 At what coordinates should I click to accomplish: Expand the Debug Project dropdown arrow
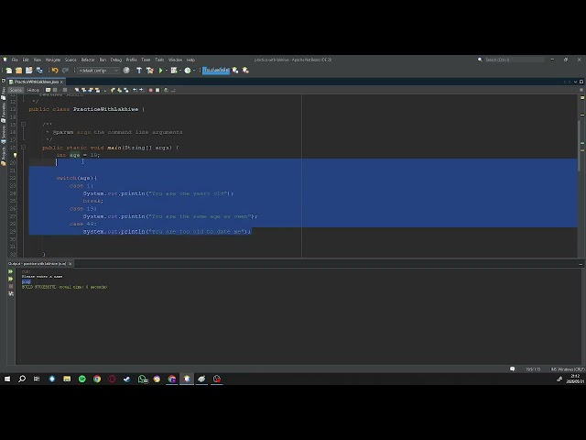pos(179,71)
